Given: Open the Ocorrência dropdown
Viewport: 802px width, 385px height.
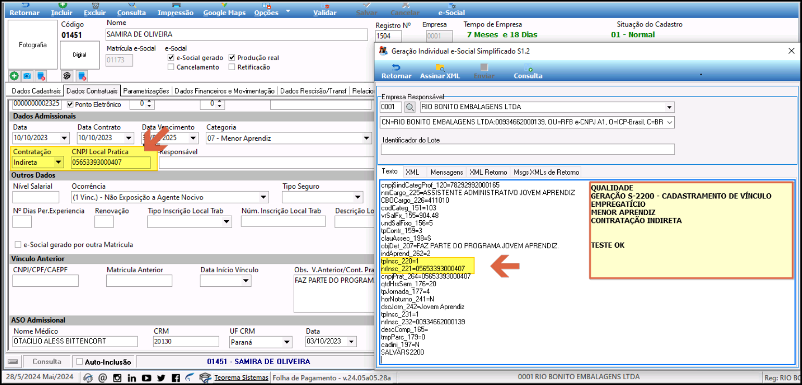Looking at the screenshot, I should pos(264,197).
